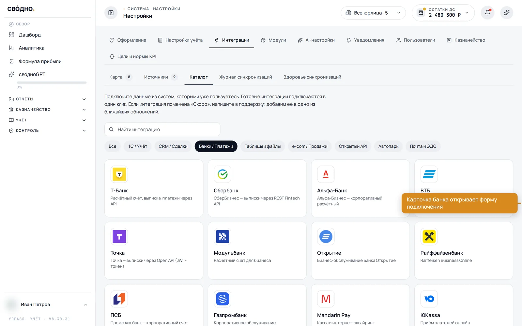Click the Найти интеграцию search field
The width and height of the screenshot is (522, 326).
162,129
